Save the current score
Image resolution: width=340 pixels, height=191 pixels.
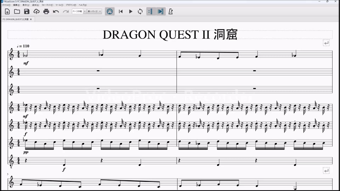click(27, 11)
